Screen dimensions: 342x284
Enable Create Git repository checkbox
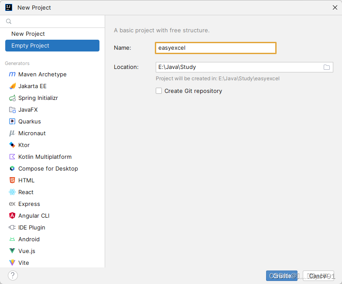coord(159,91)
